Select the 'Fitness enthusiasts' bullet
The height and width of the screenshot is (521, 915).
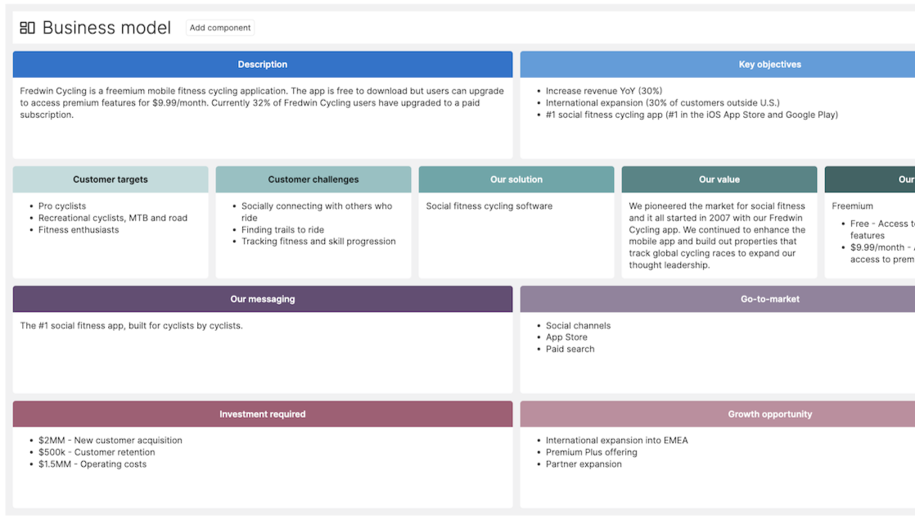pyautogui.click(x=79, y=230)
